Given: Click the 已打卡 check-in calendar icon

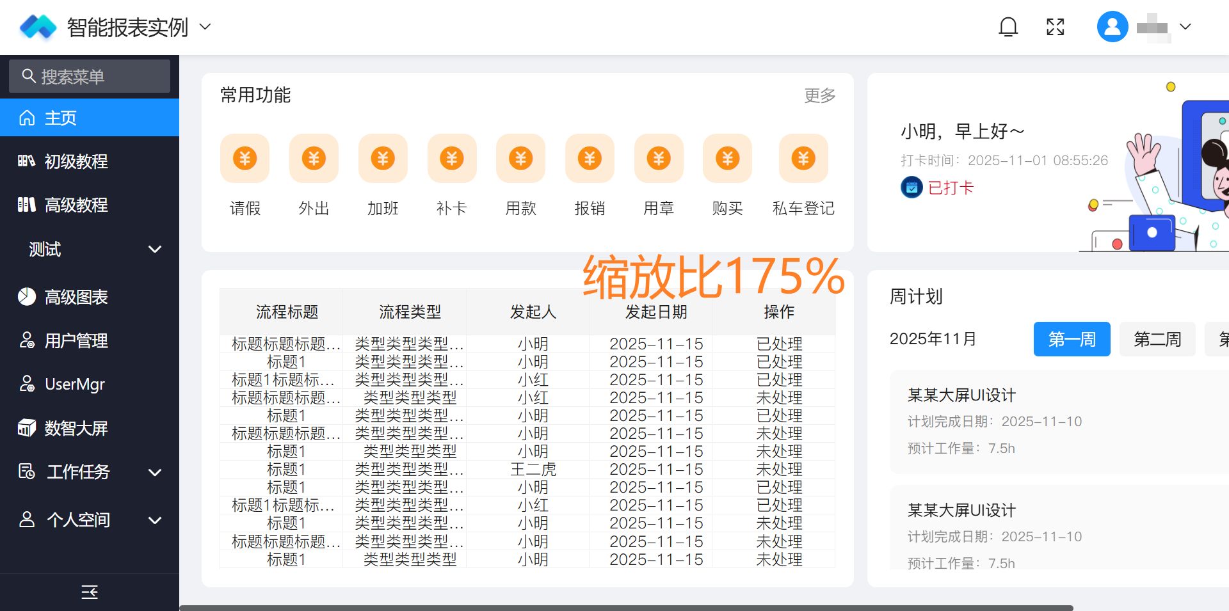Looking at the screenshot, I should [912, 187].
